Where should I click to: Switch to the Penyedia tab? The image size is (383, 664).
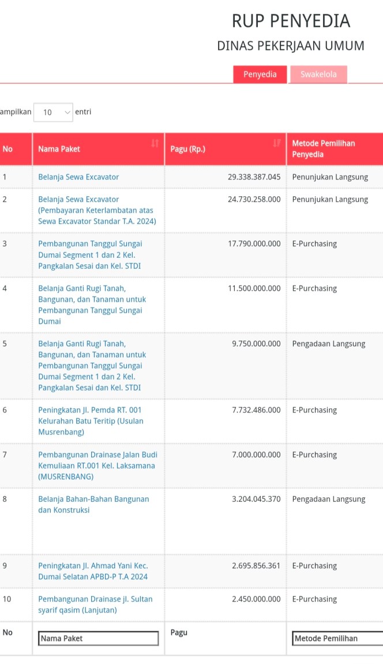tap(260, 74)
